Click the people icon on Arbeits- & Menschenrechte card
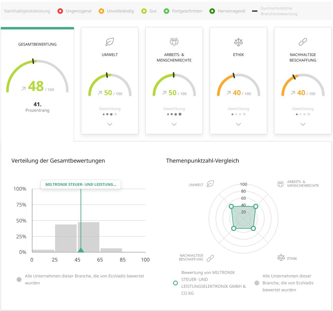The height and width of the screenshot is (311, 333). 174,42
